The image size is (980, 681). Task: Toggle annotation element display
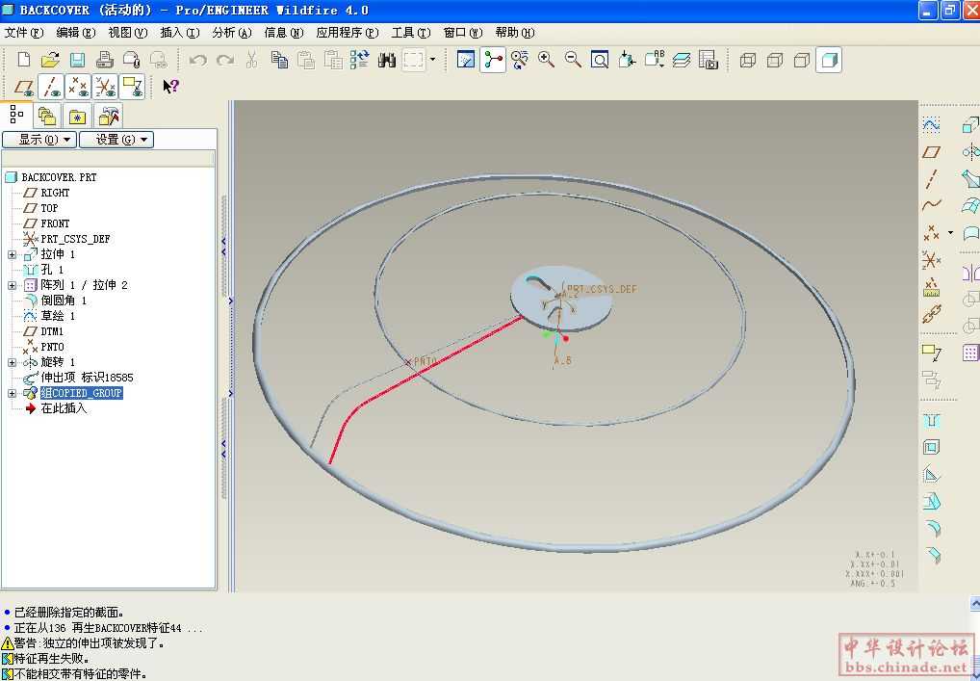click(132, 87)
